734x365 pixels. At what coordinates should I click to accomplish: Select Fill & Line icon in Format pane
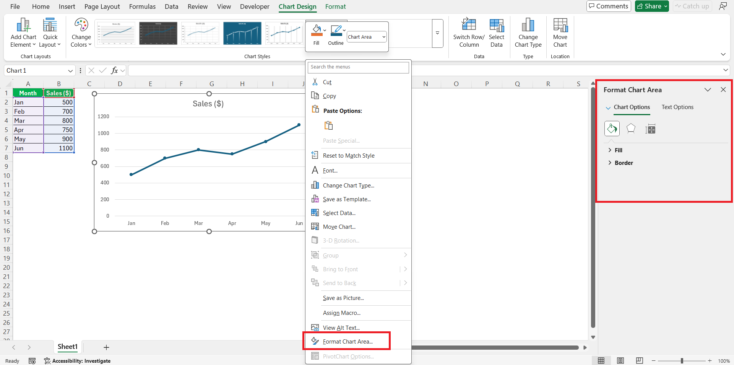click(612, 129)
